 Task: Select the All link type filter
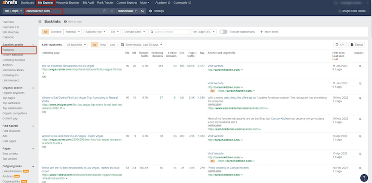pyautogui.click(x=45, y=32)
